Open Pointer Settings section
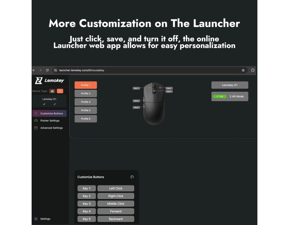Viewport: 289px width, 225px height. pos(49,121)
